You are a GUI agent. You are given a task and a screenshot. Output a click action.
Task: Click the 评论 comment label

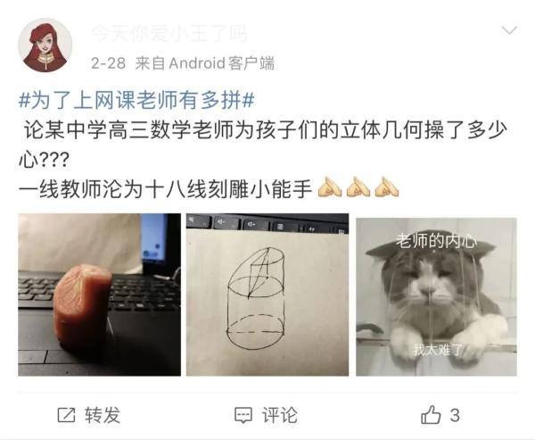[x=279, y=415]
